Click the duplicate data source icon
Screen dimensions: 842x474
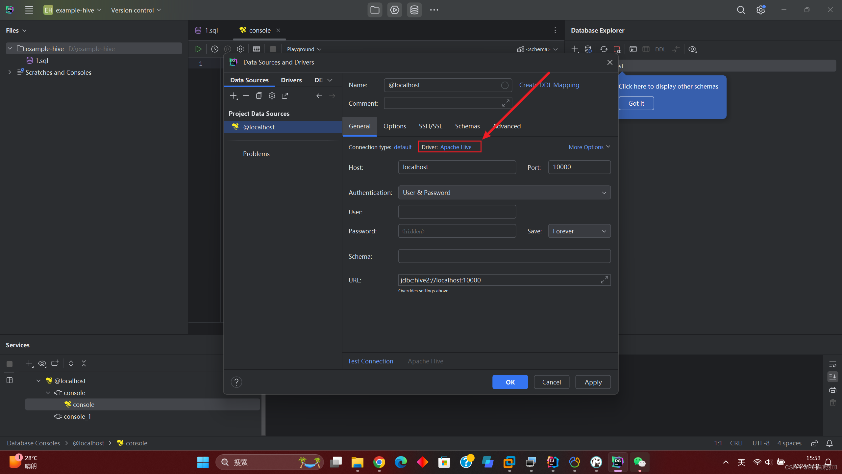click(259, 96)
